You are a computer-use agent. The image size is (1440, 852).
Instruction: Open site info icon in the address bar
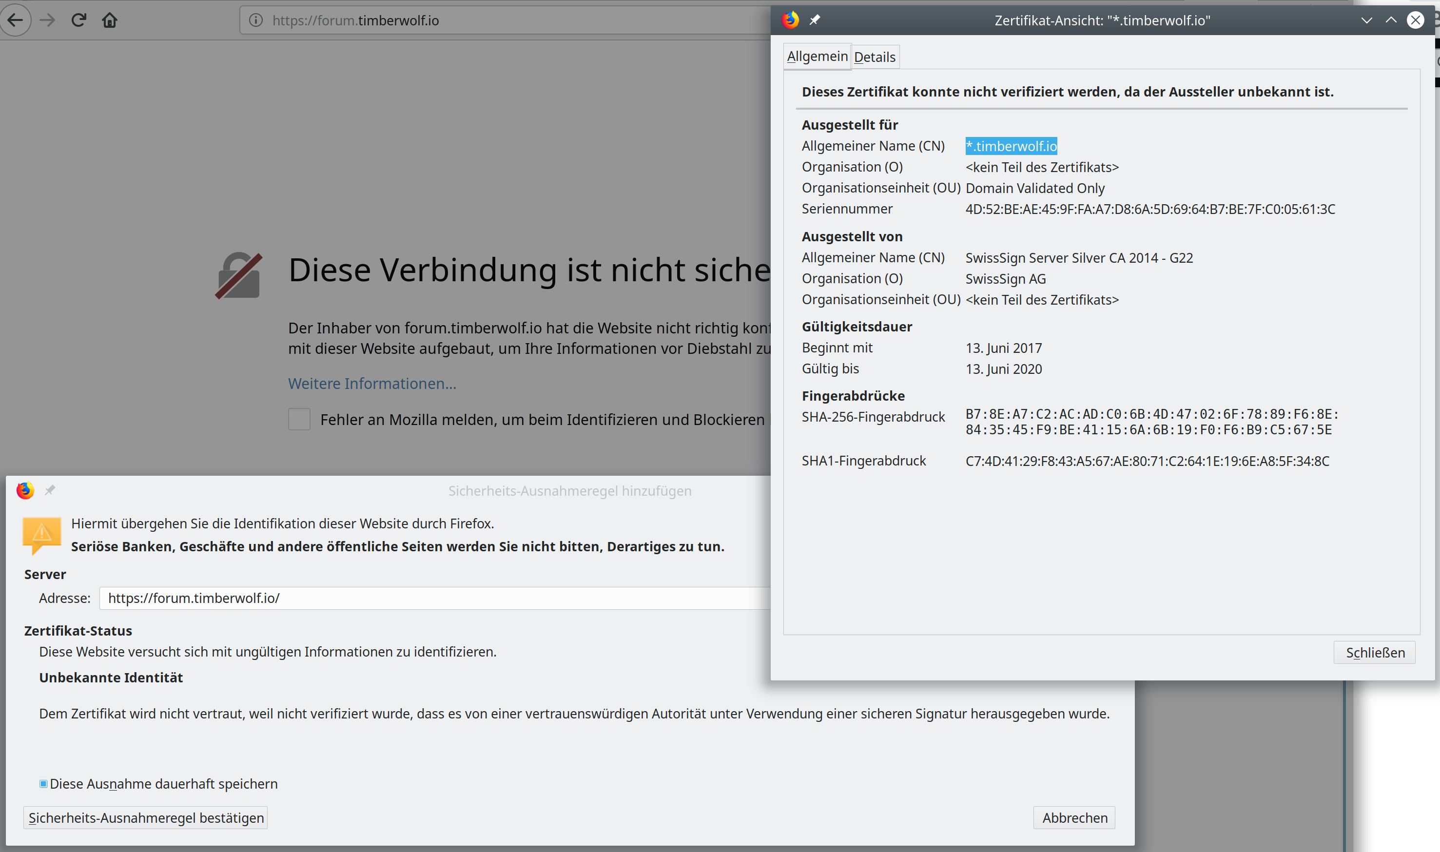(255, 20)
